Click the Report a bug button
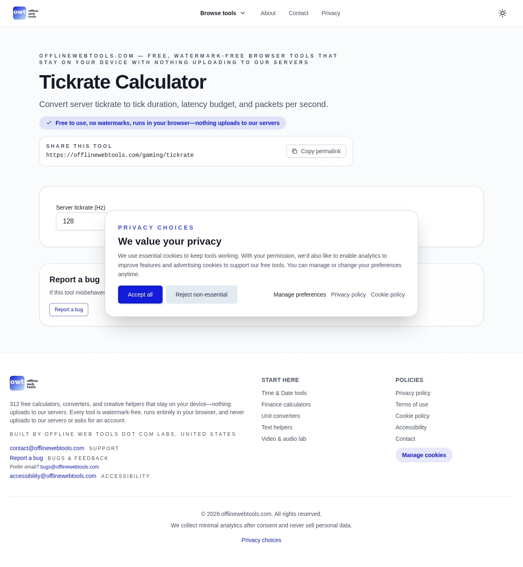Screen dimensions: 523x567 [x=69, y=310]
